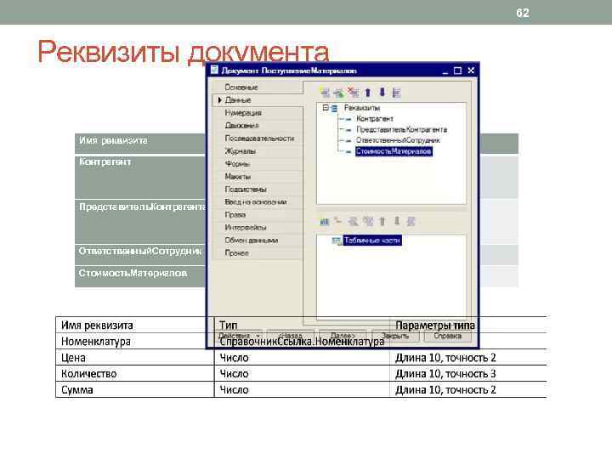This screenshot has height=459, width=612.
Task: Click the slide number 62
Action: [x=523, y=13]
